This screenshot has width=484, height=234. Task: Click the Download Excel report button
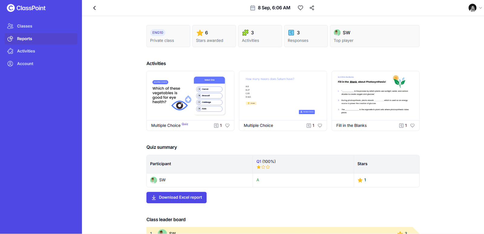[176, 197]
